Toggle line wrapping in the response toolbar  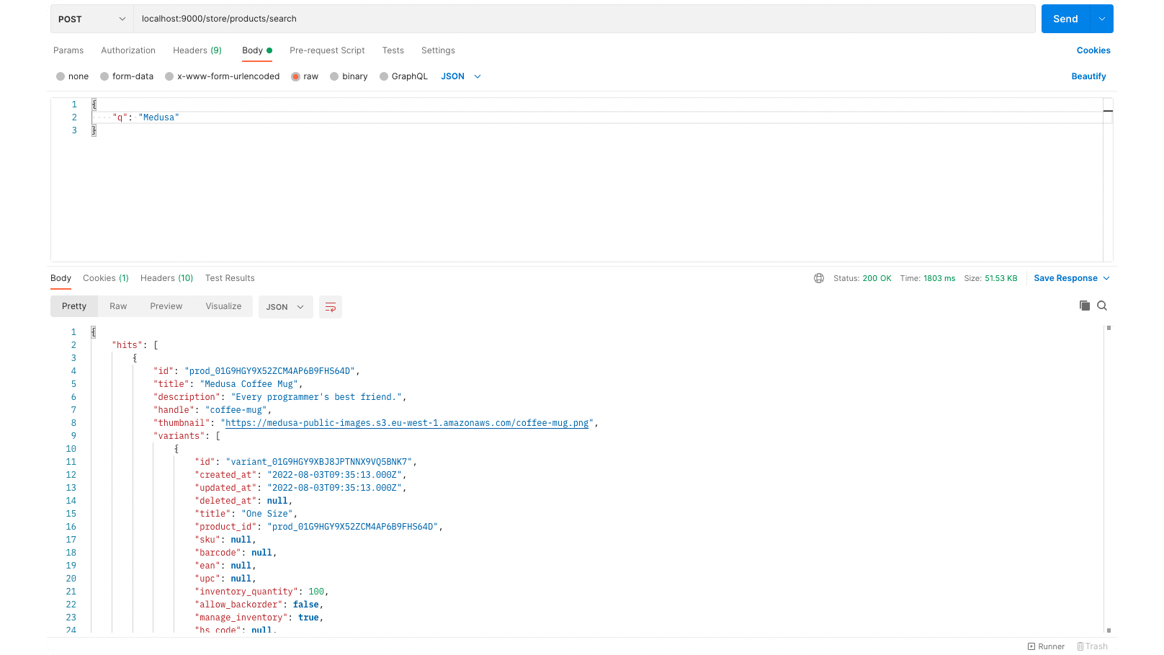pos(330,306)
